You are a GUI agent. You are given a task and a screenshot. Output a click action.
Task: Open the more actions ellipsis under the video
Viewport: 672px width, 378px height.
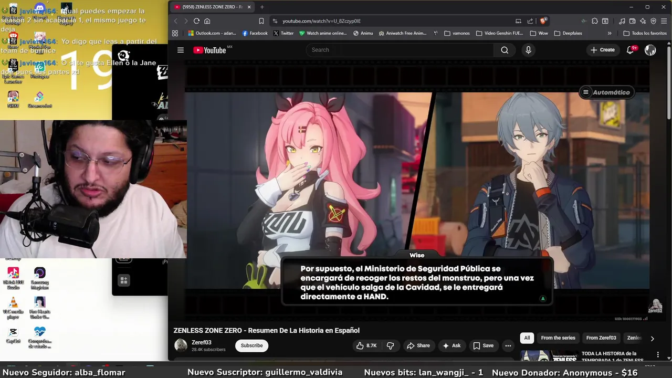tap(508, 345)
